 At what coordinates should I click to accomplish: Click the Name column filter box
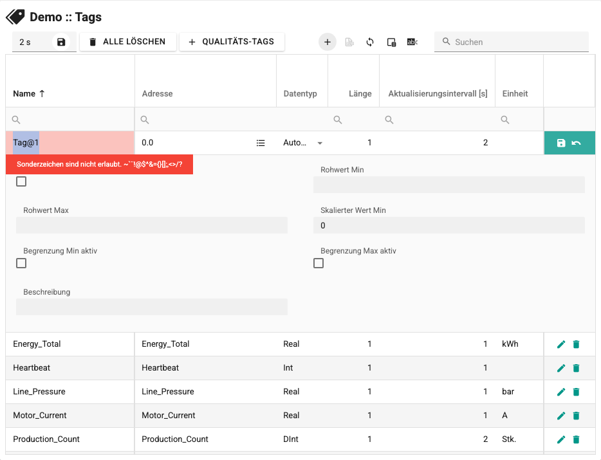coord(70,120)
